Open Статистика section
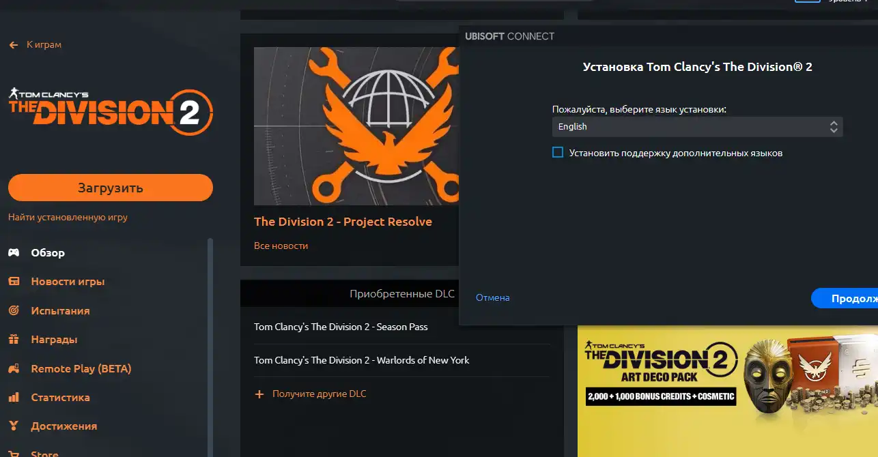Viewport: 878px width, 457px height. [x=60, y=397]
